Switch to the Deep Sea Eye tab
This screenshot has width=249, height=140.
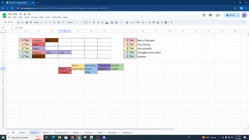(x=61, y=133)
